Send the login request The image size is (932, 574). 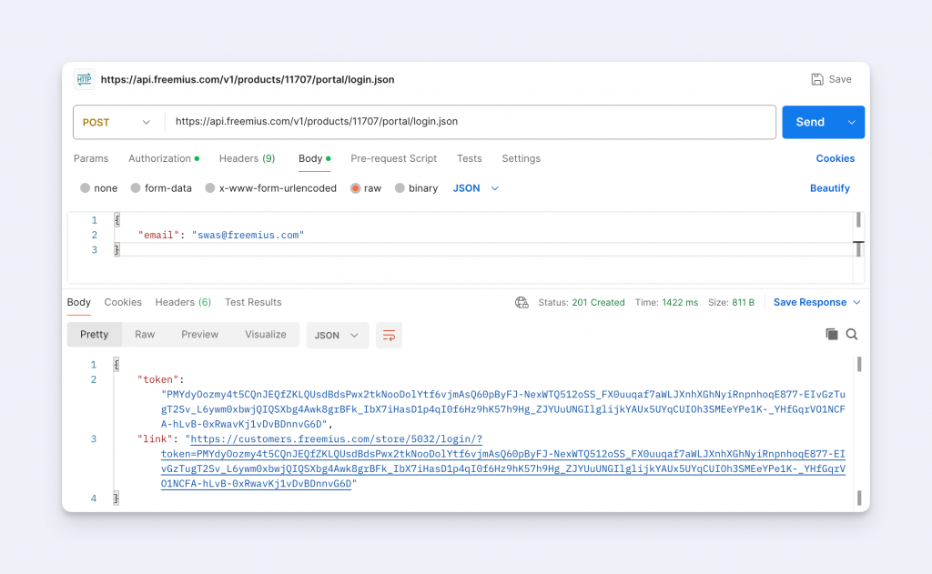811,122
